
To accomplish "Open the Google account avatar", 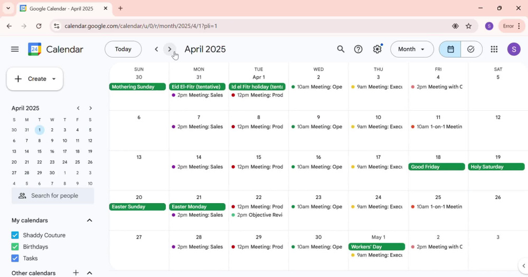I will [x=514, y=49].
